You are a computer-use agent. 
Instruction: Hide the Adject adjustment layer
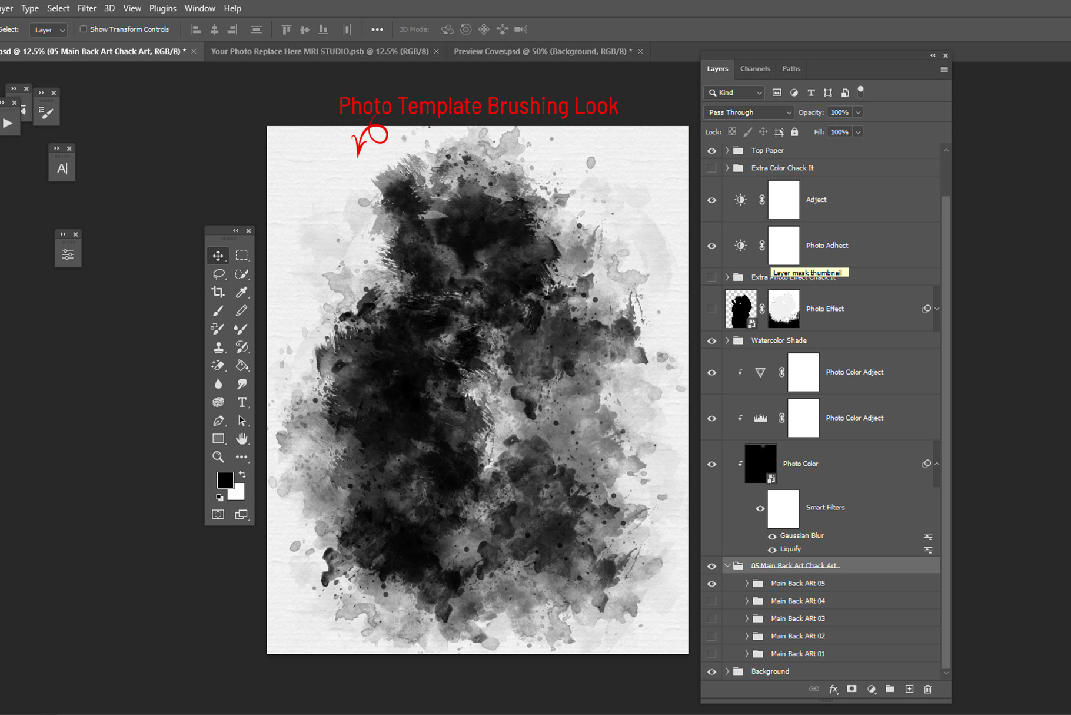pyautogui.click(x=711, y=200)
